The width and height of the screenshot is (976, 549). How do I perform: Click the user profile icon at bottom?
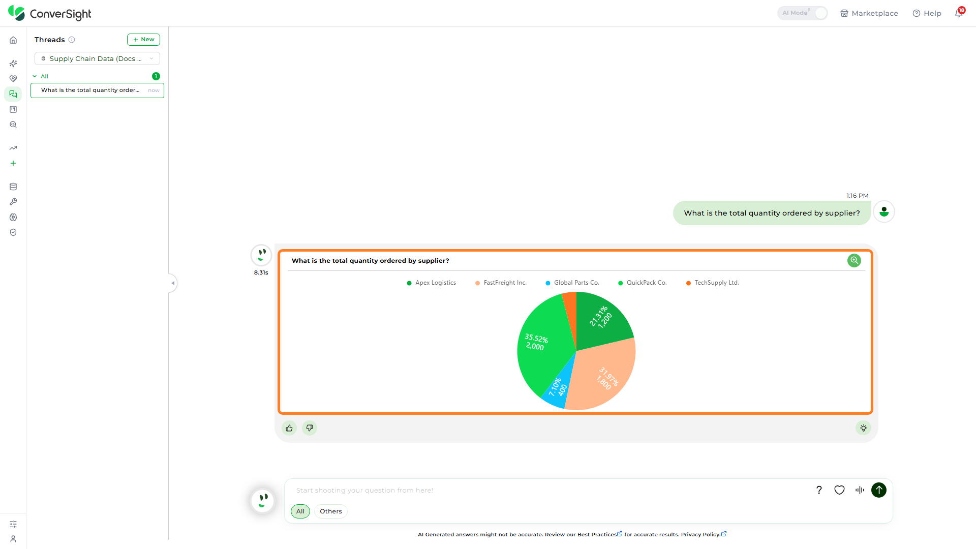pos(13,539)
